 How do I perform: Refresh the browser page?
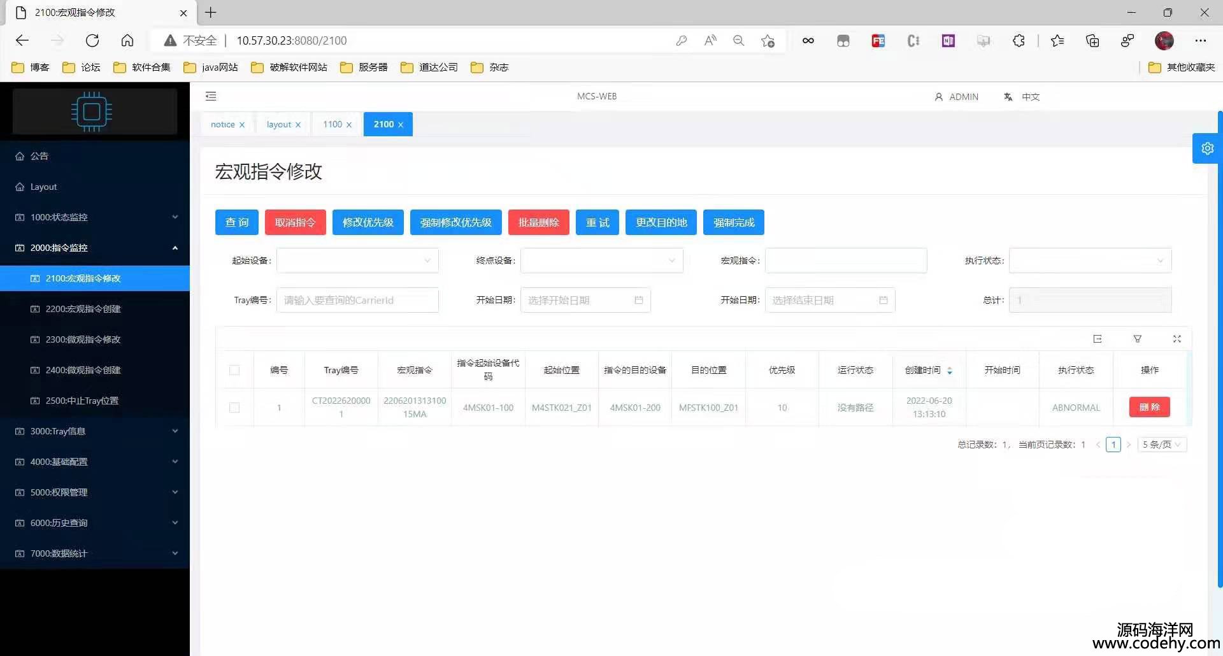92,41
